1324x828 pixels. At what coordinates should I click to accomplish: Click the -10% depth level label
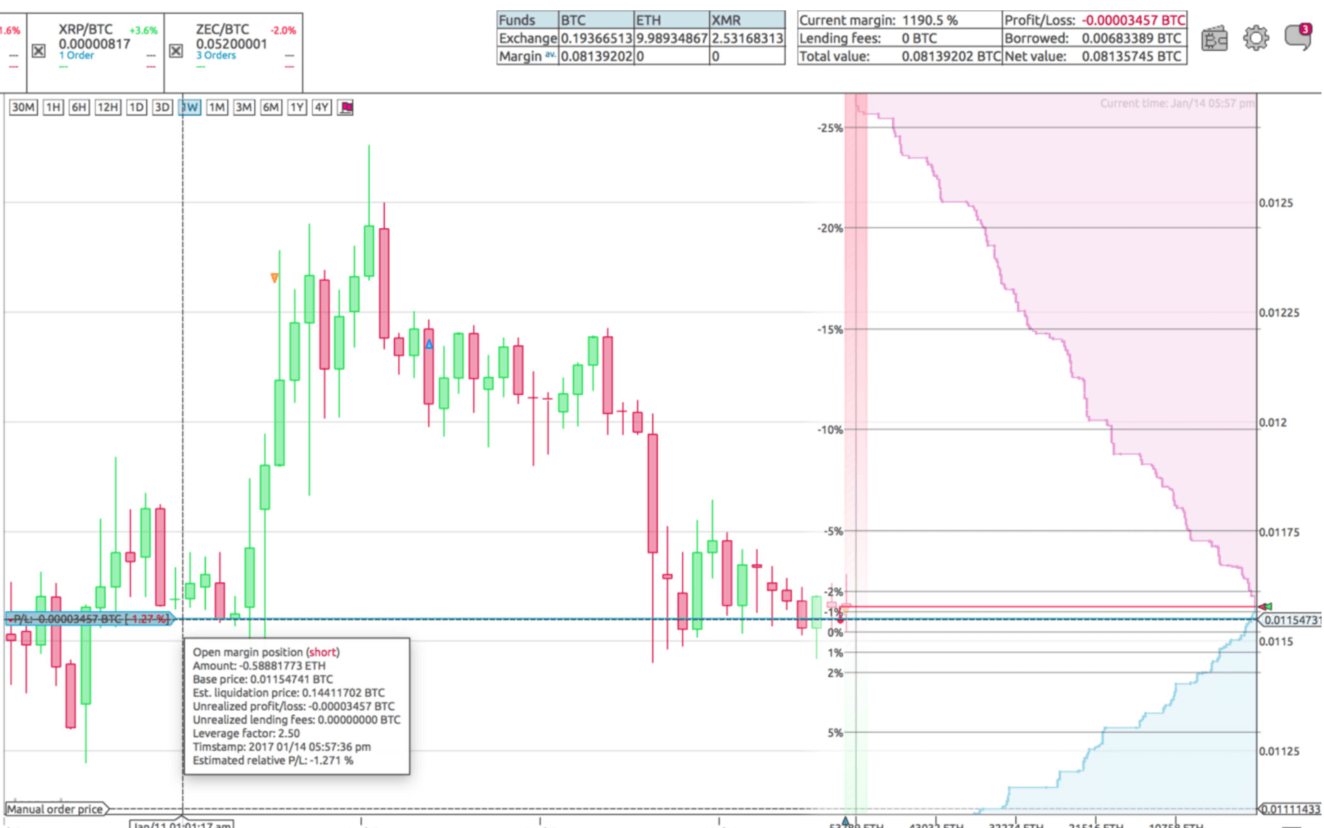[x=830, y=430]
